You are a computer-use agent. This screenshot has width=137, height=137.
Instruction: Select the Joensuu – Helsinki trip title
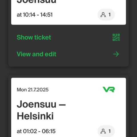click(41, 110)
